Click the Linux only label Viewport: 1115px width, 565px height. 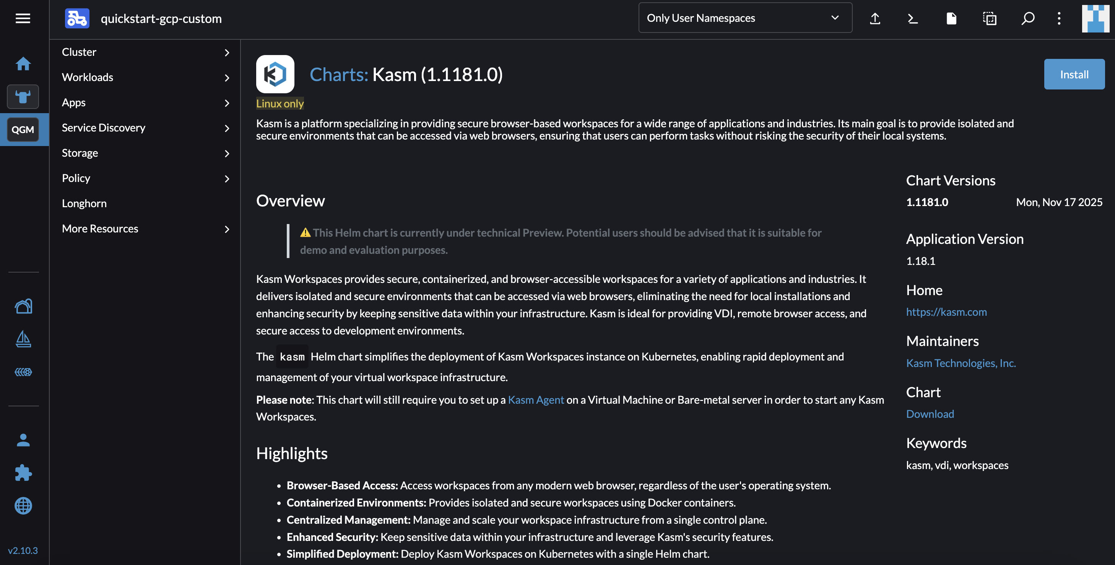tap(280, 103)
